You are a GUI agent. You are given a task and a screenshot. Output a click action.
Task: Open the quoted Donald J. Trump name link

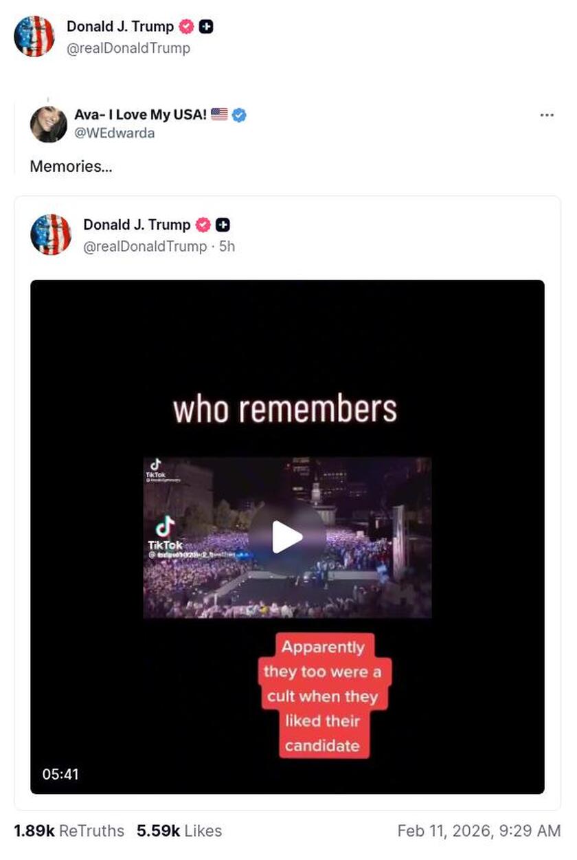coord(137,225)
